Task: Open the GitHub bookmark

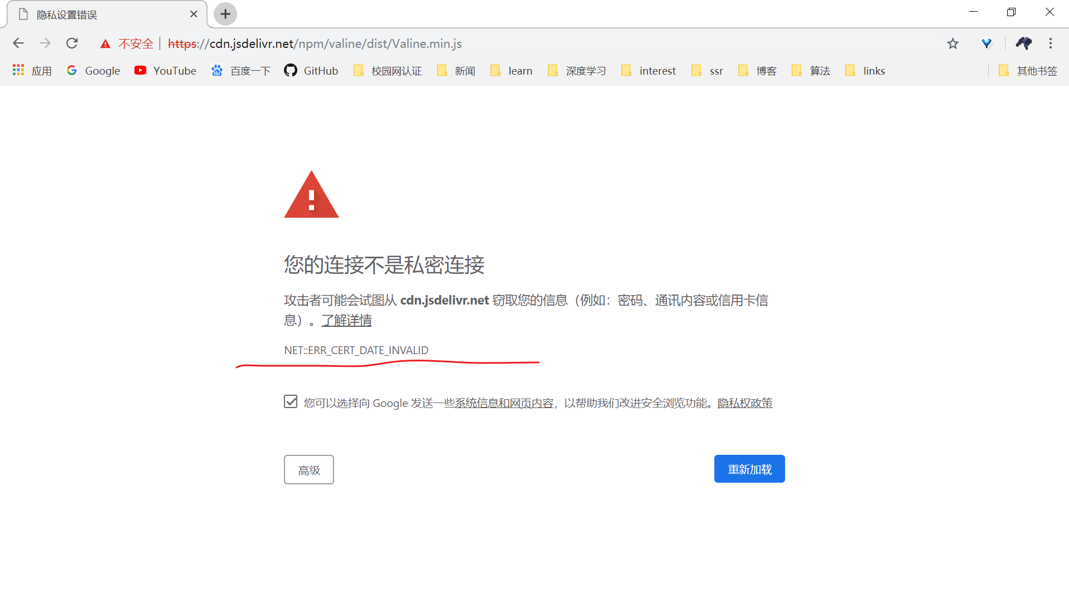Action: (x=311, y=71)
